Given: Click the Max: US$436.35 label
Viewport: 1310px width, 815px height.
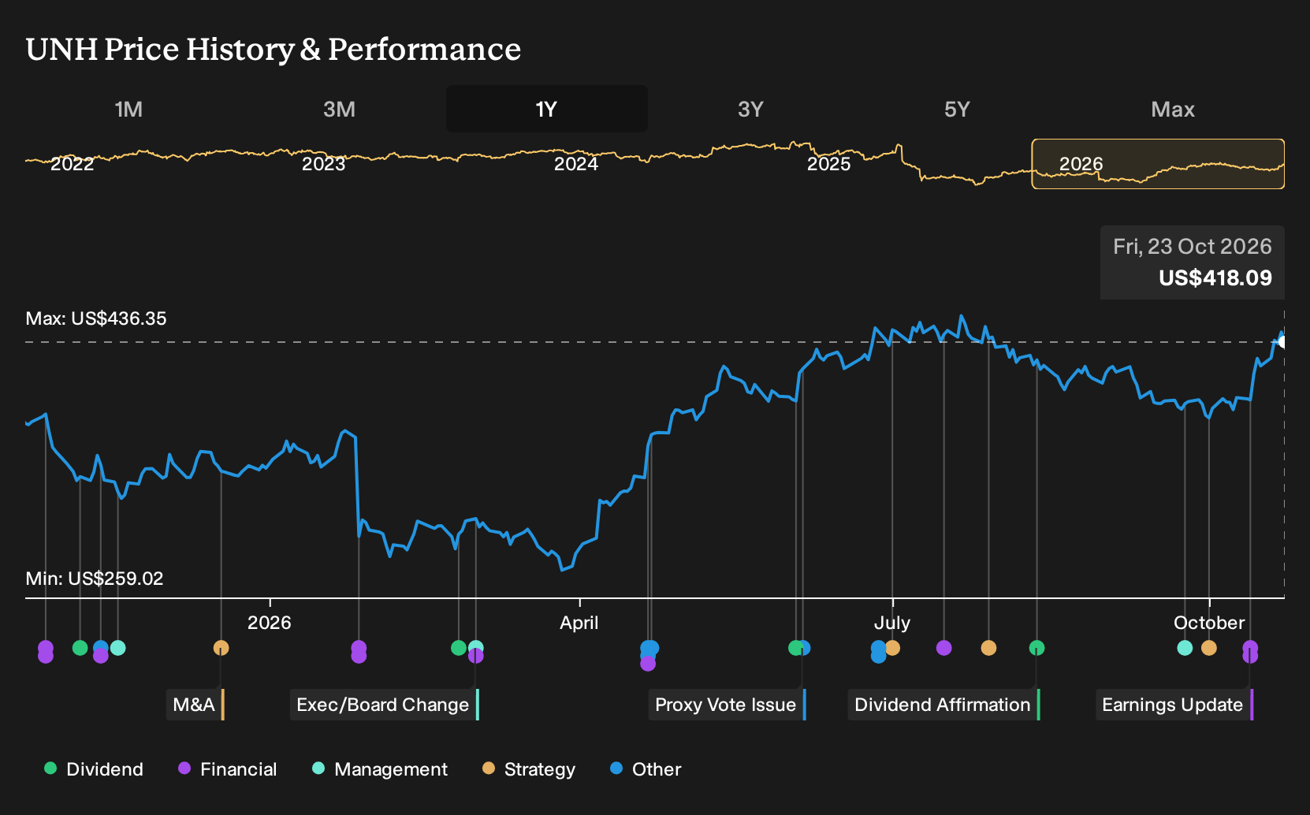Looking at the screenshot, I should (x=96, y=318).
